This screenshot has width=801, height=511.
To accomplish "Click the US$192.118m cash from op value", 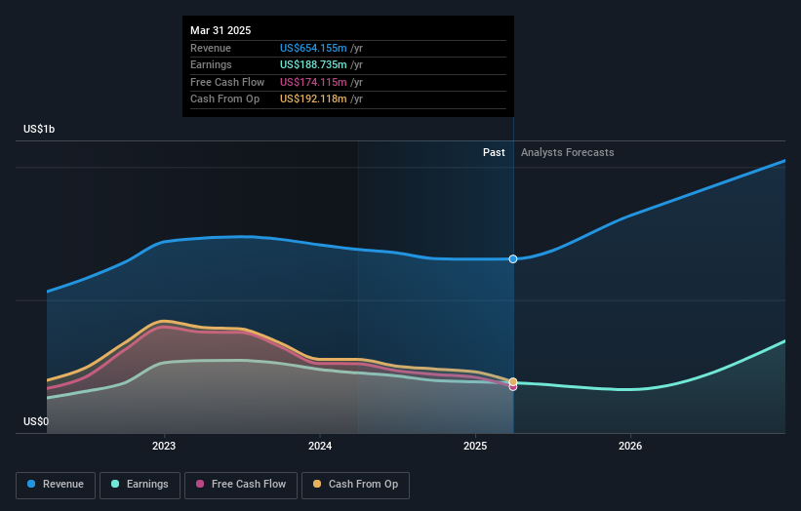I will pyautogui.click(x=313, y=99).
